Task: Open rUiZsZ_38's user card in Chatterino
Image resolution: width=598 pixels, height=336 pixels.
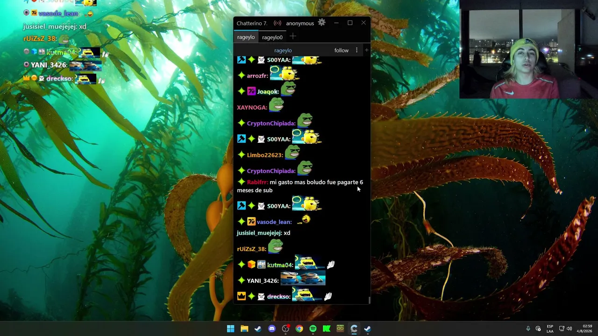Action: pos(251,249)
